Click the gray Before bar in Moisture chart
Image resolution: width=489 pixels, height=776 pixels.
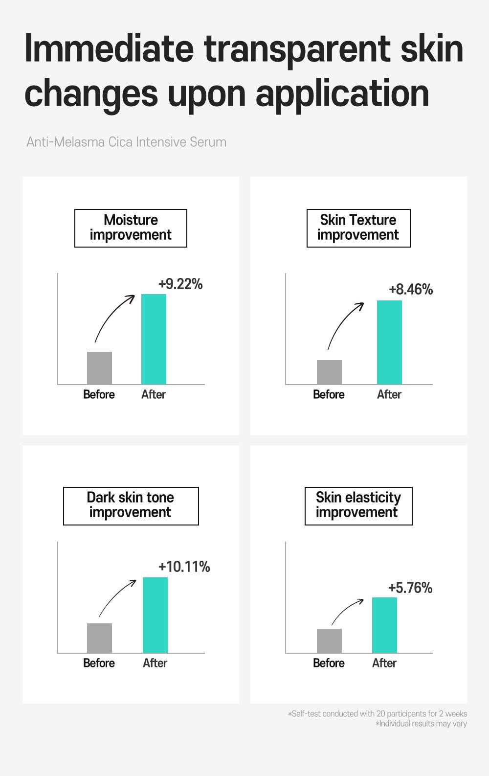pyautogui.click(x=99, y=368)
